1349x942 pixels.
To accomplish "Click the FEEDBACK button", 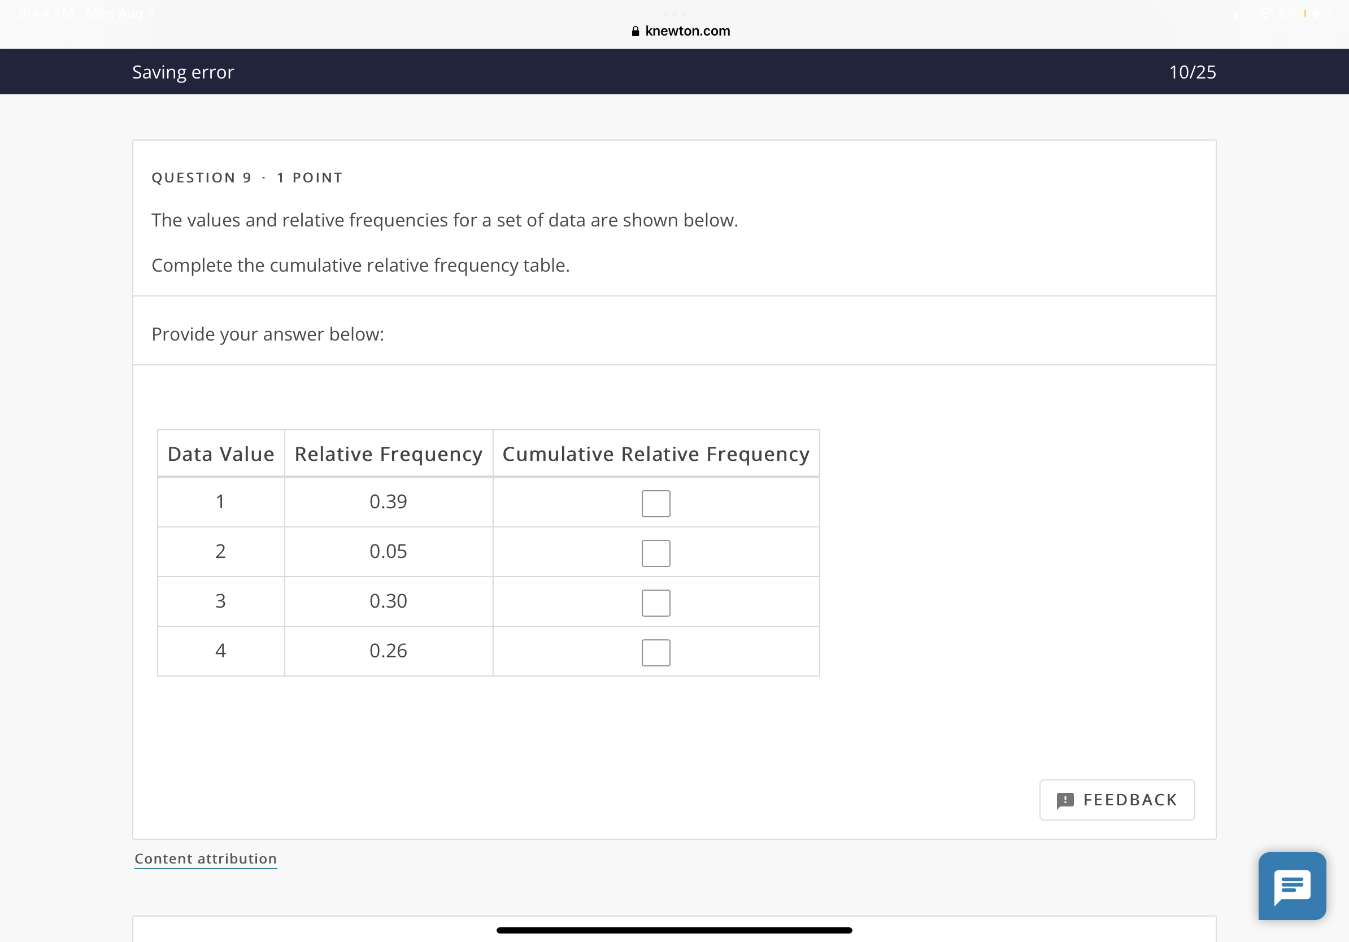I will 1116,799.
